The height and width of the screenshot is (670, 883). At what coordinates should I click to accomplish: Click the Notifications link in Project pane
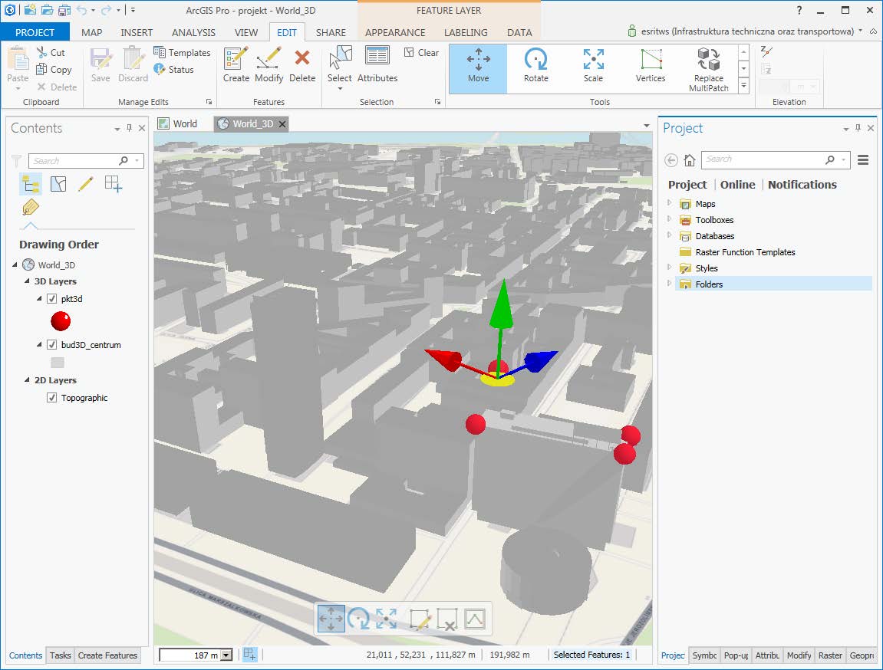[802, 185]
